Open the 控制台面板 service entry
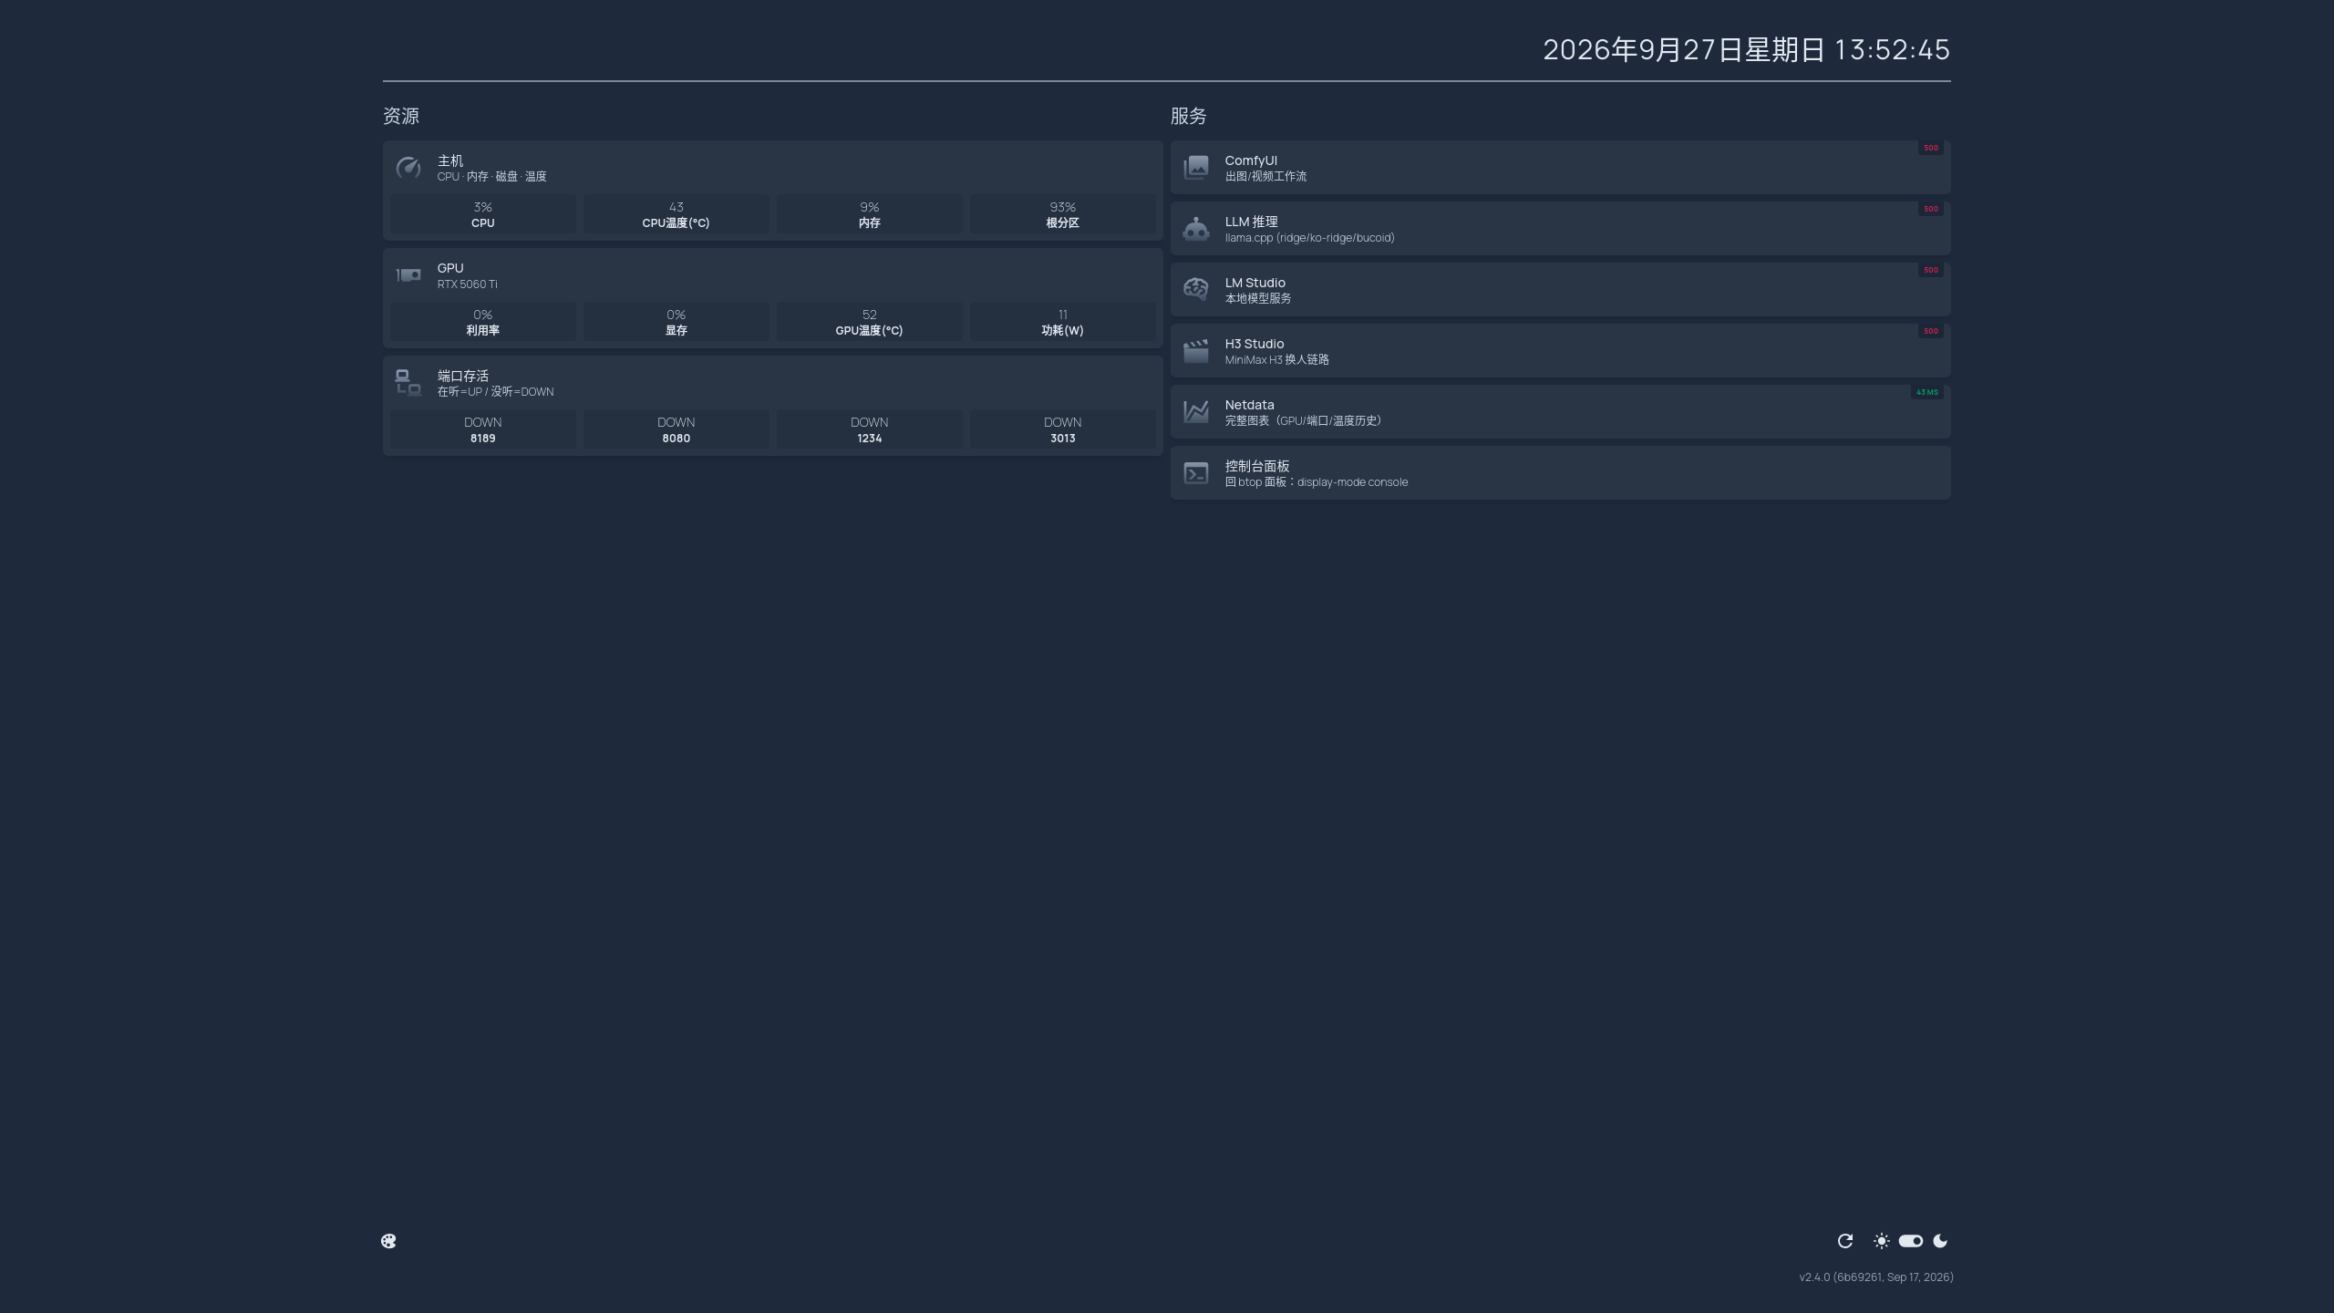 coord(1560,473)
